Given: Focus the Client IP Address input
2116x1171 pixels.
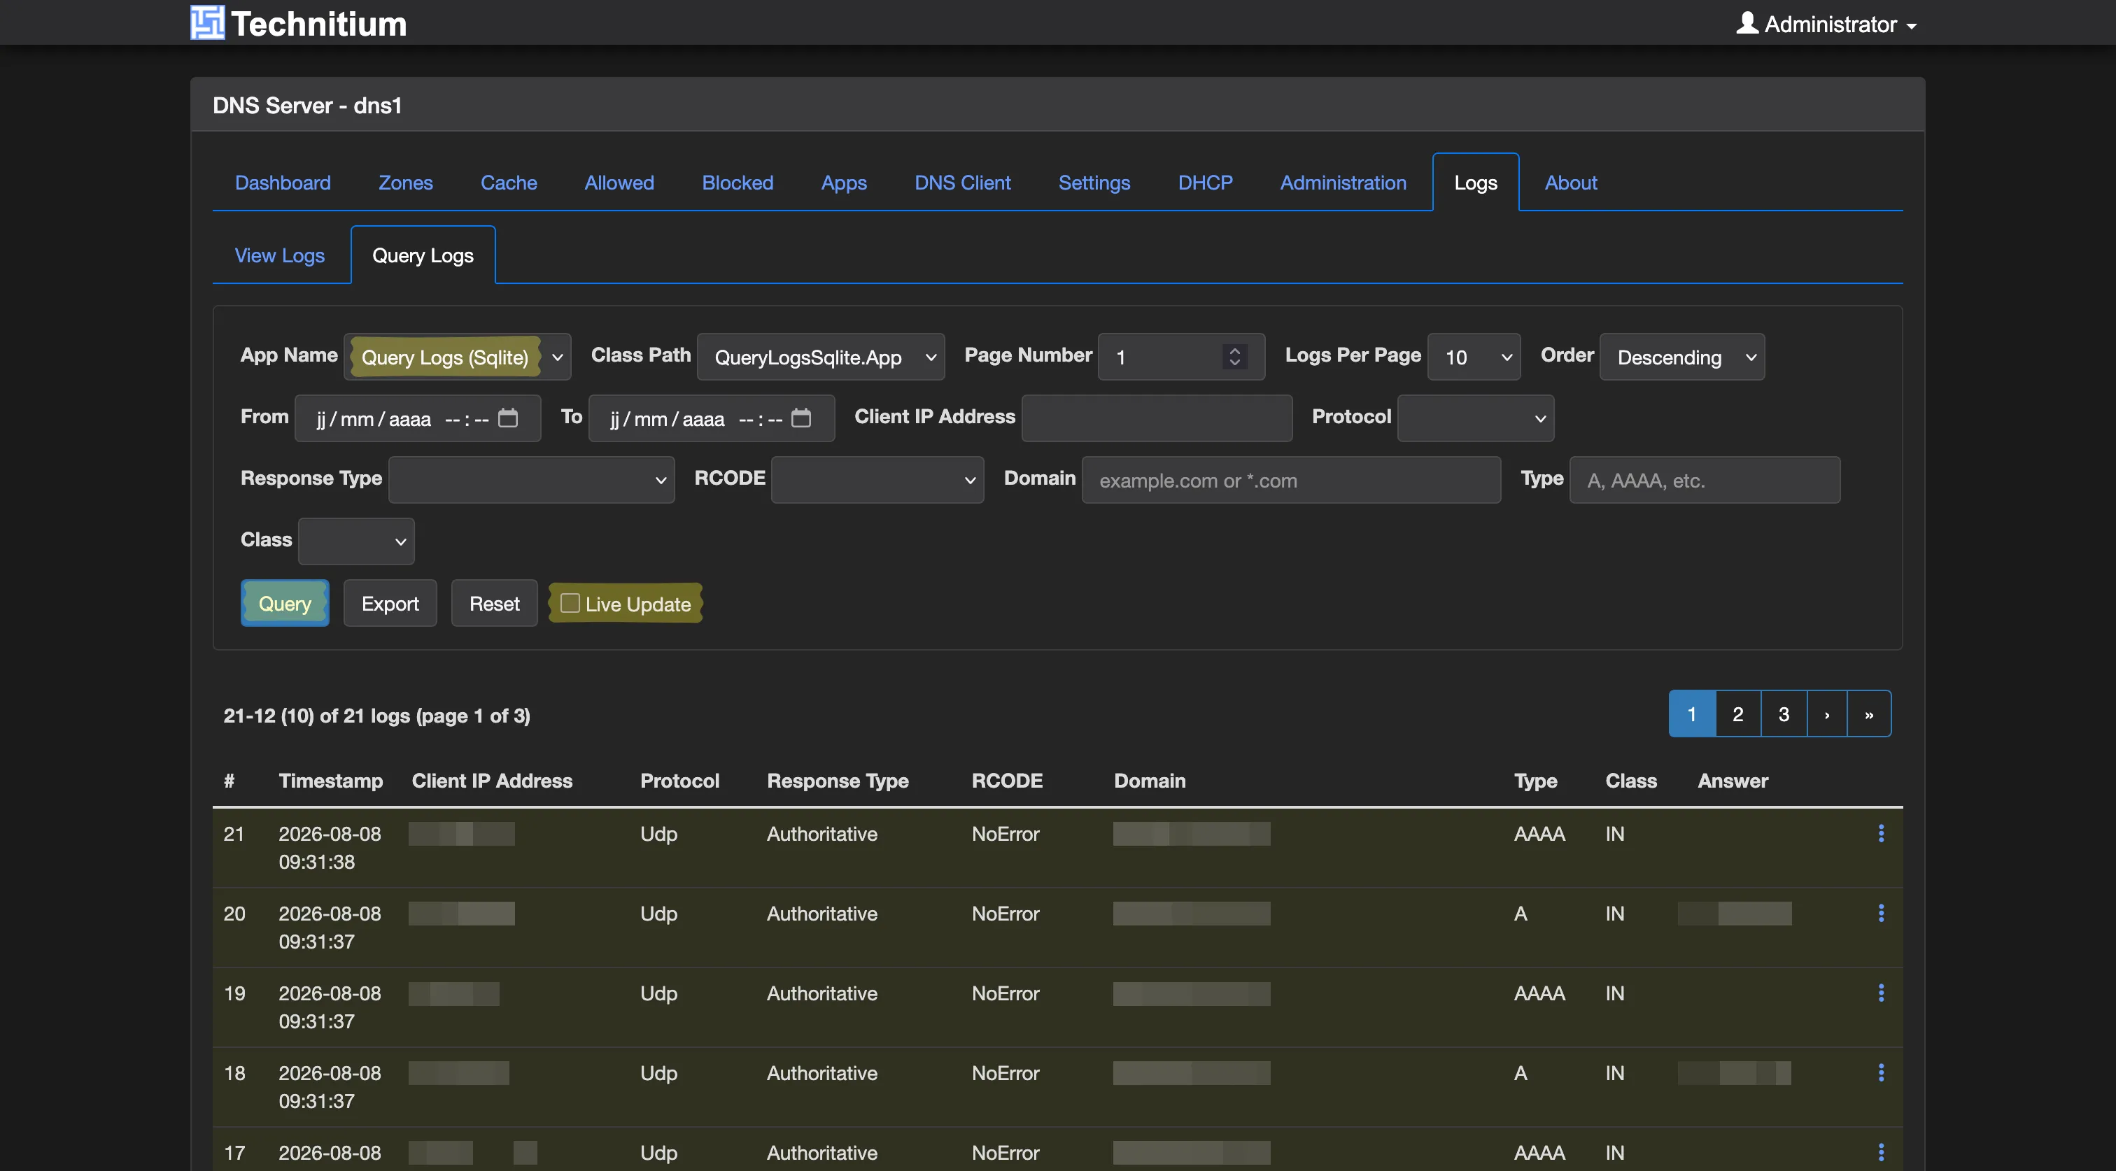Looking at the screenshot, I should (1157, 418).
